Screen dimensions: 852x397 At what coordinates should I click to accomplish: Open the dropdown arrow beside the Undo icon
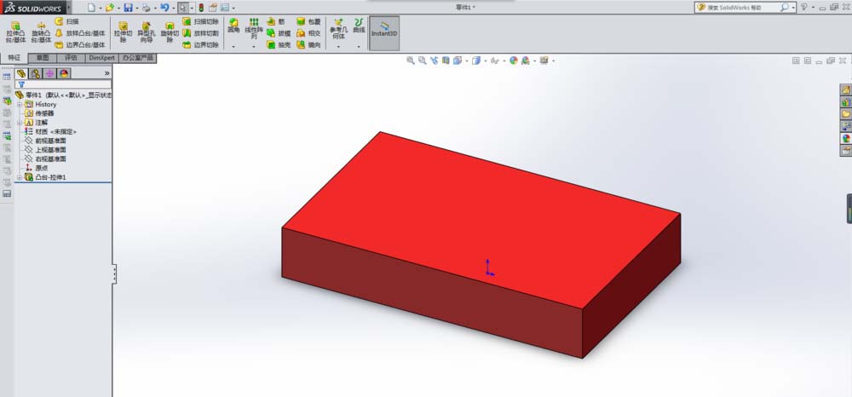pyautogui.click(x=173, y=9)
